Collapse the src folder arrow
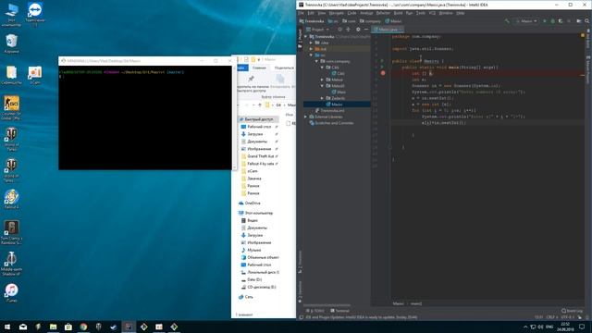The image size is (592, 333). click(x=311, y=55)
